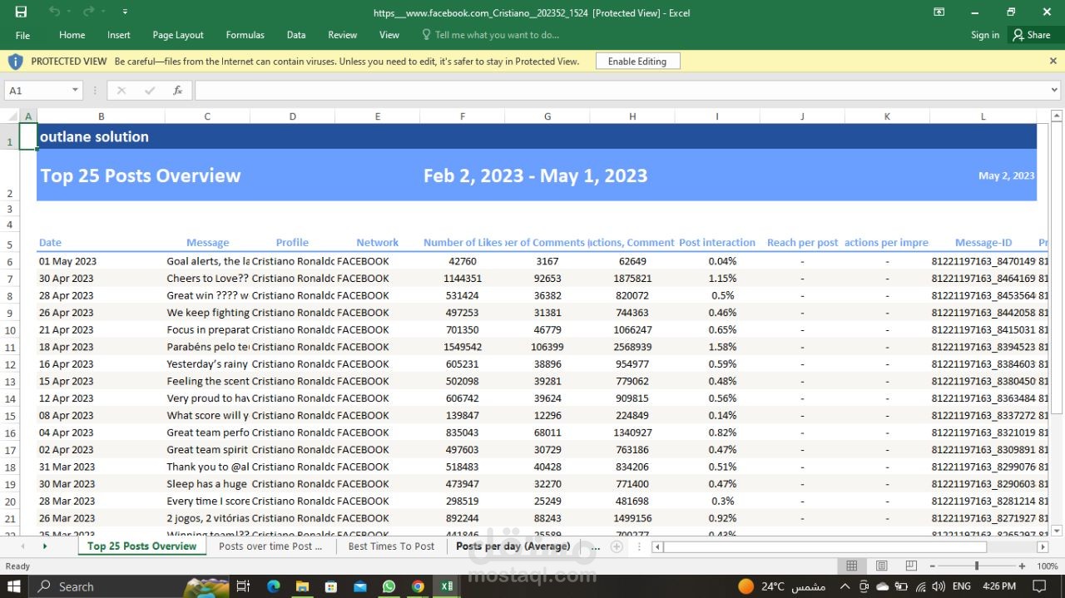This screenshot has width=1065, height=598.
Task: Expand the formula bar with the chevron
Action: [1054, 90]
